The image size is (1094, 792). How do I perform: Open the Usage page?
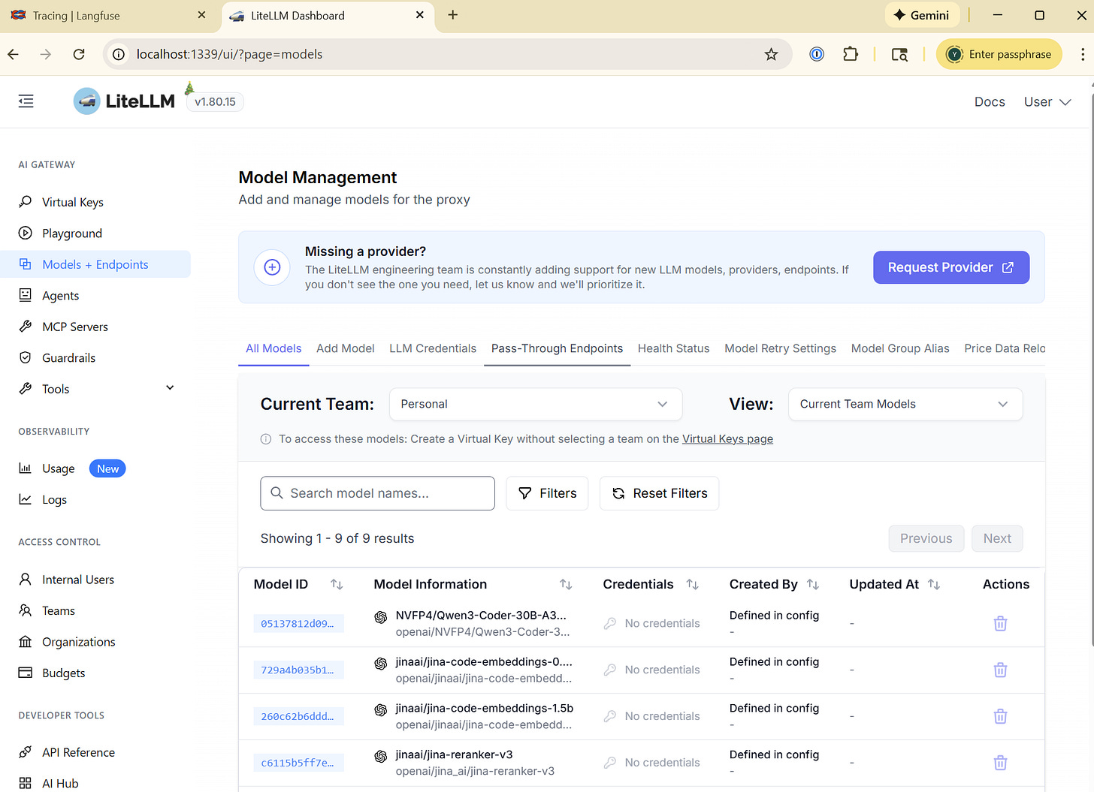(x=58, y=468)
